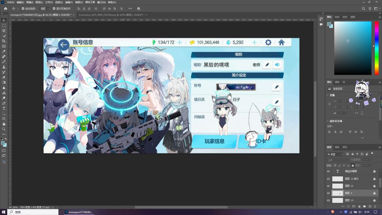The height and width of the screenshot is (215, 382).
Task: Click the foreground color swatch in Color panel
Action: [x=329, y=24]
